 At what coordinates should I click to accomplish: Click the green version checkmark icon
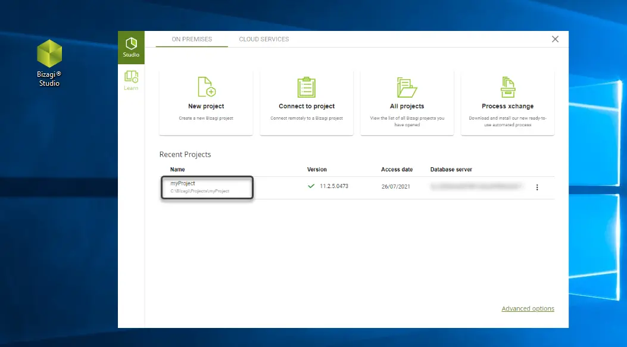[311, 186]
